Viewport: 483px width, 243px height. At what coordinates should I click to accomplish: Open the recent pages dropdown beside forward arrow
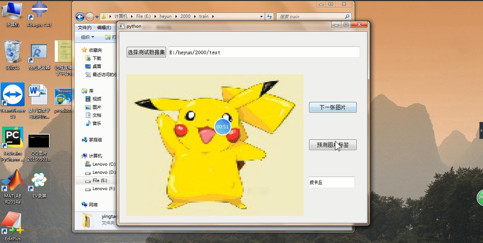97,17
